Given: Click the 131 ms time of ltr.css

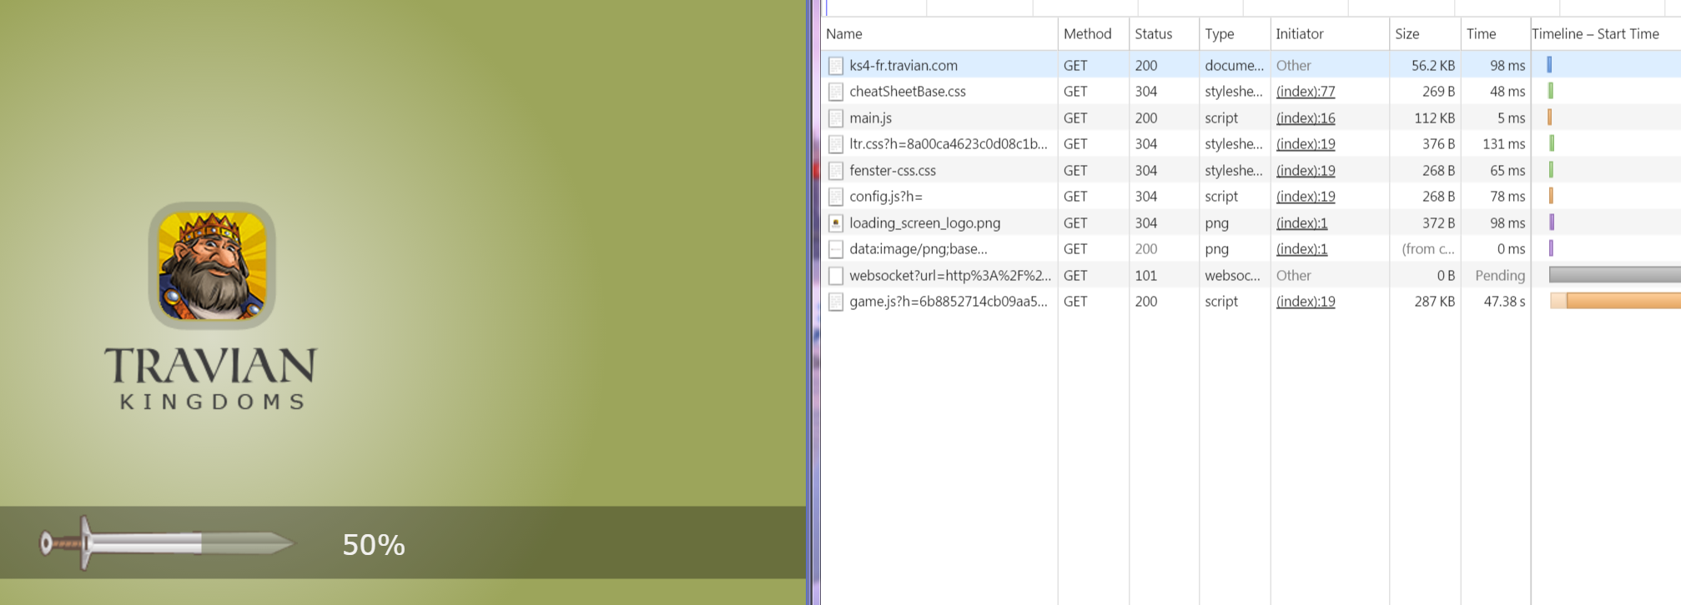Looking at the screenshot, I should click(1503, 143).
